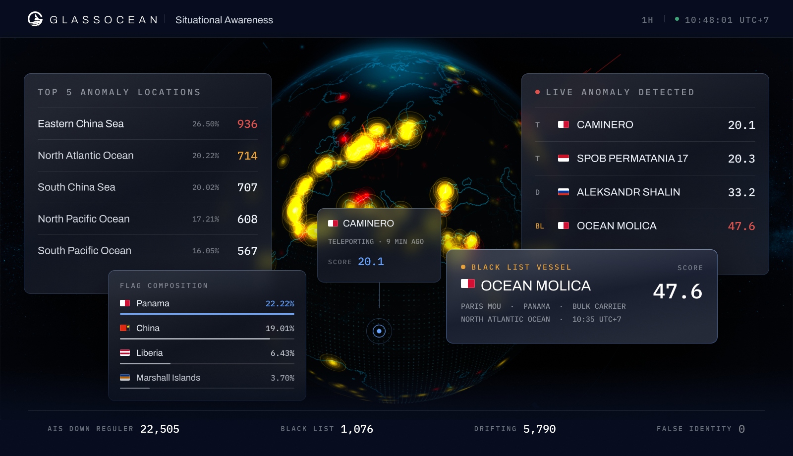Select the Drifting 5,790 stat

515,429
